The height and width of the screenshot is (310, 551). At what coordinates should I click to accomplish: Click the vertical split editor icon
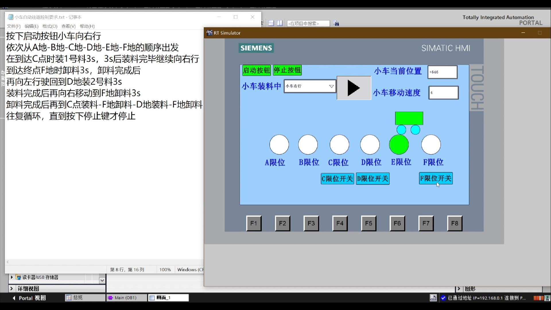(280, 23)
